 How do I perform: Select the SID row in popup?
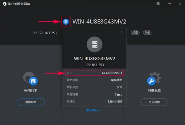click(94, 73)
